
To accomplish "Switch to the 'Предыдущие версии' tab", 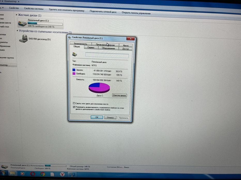I will pyautogui.click(x=105, y=45).
